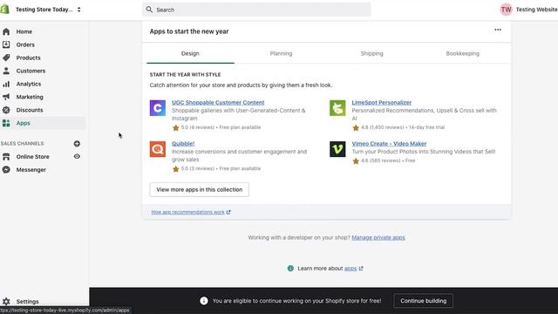Click the Discounts badge icon
The width and height of the screenshot is (558, 314).
click(x=6, y=110)
